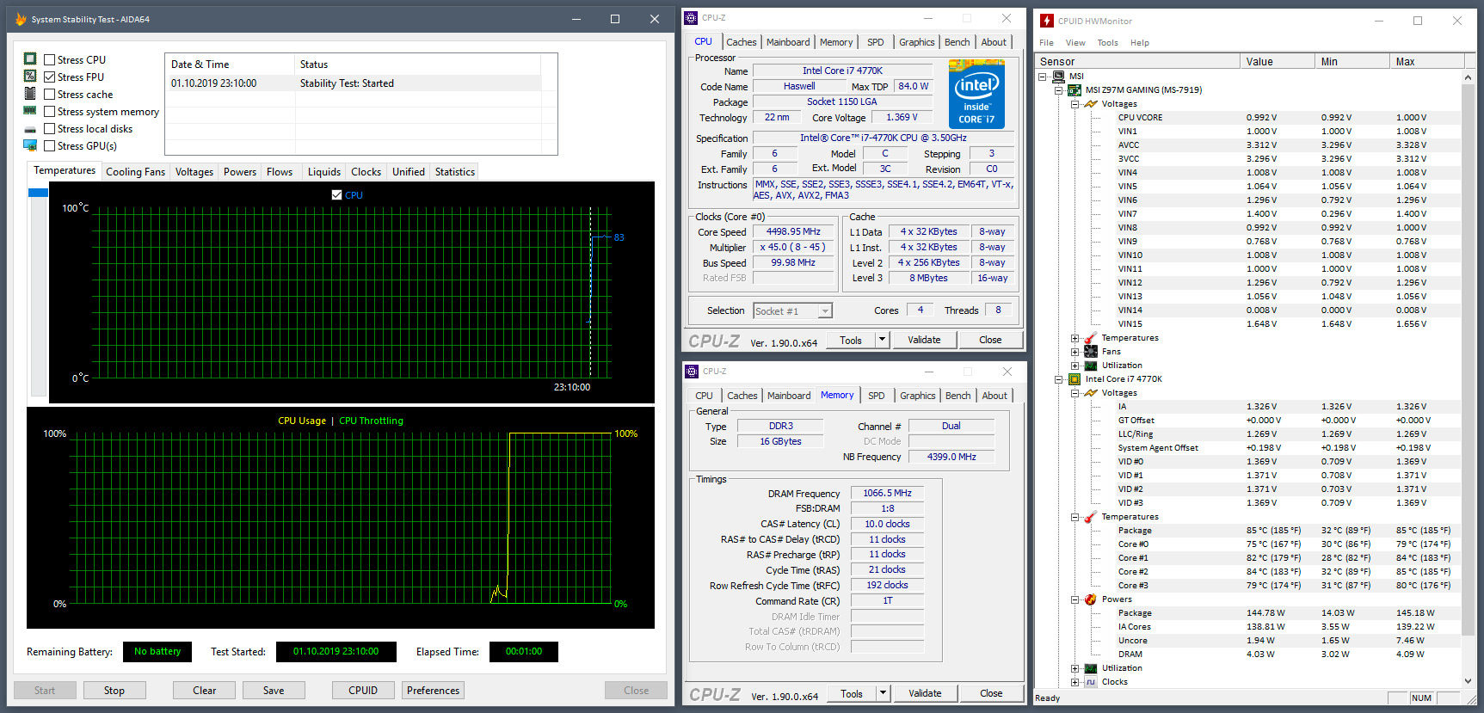This screenshot has height=713, width=1484.
Task: Click the cache chip icon beside Stress cache
Action: 30,94
